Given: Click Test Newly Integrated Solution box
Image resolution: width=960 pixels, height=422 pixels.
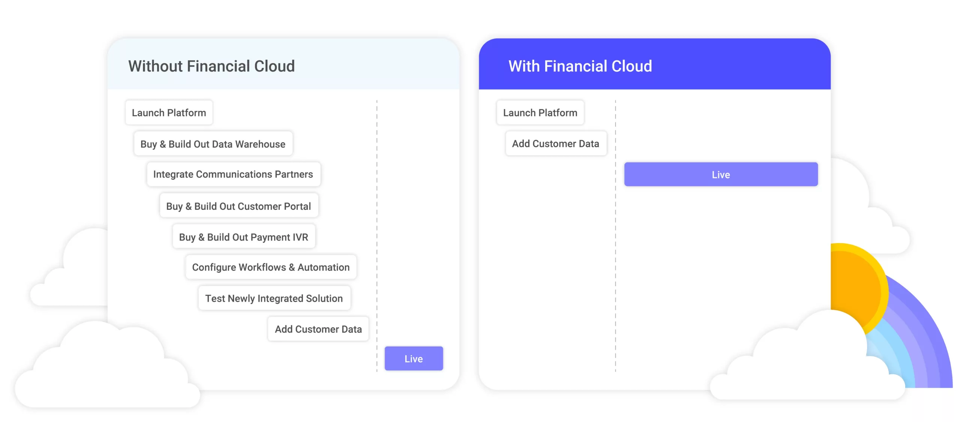Looking at the screenshot, I should 274,298.
